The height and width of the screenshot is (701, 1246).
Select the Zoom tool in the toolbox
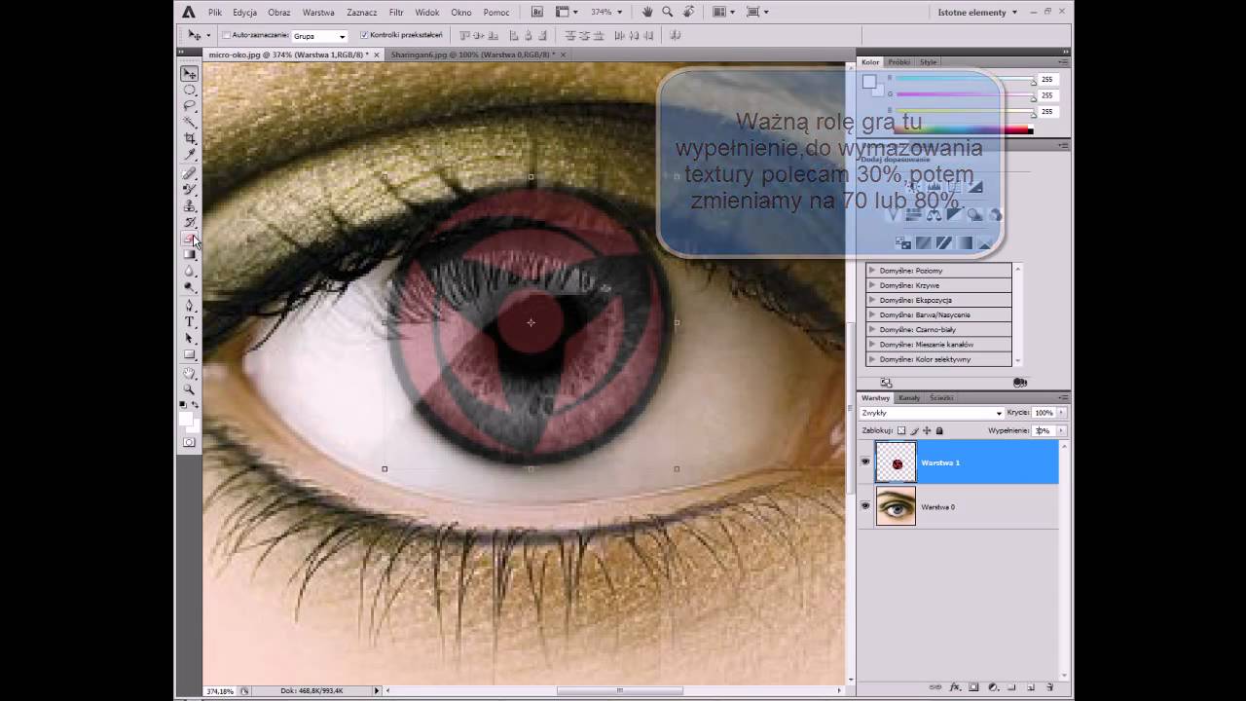(x=190, y=389)
